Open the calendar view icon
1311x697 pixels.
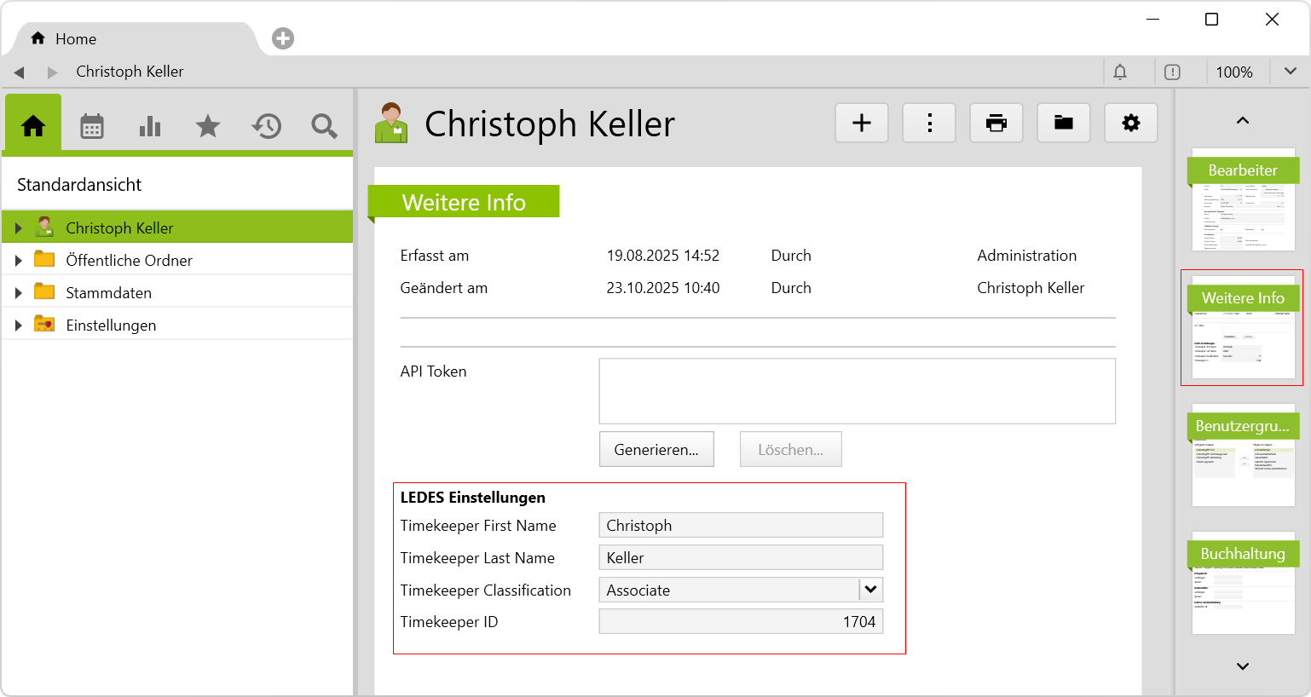coord(92,126)
